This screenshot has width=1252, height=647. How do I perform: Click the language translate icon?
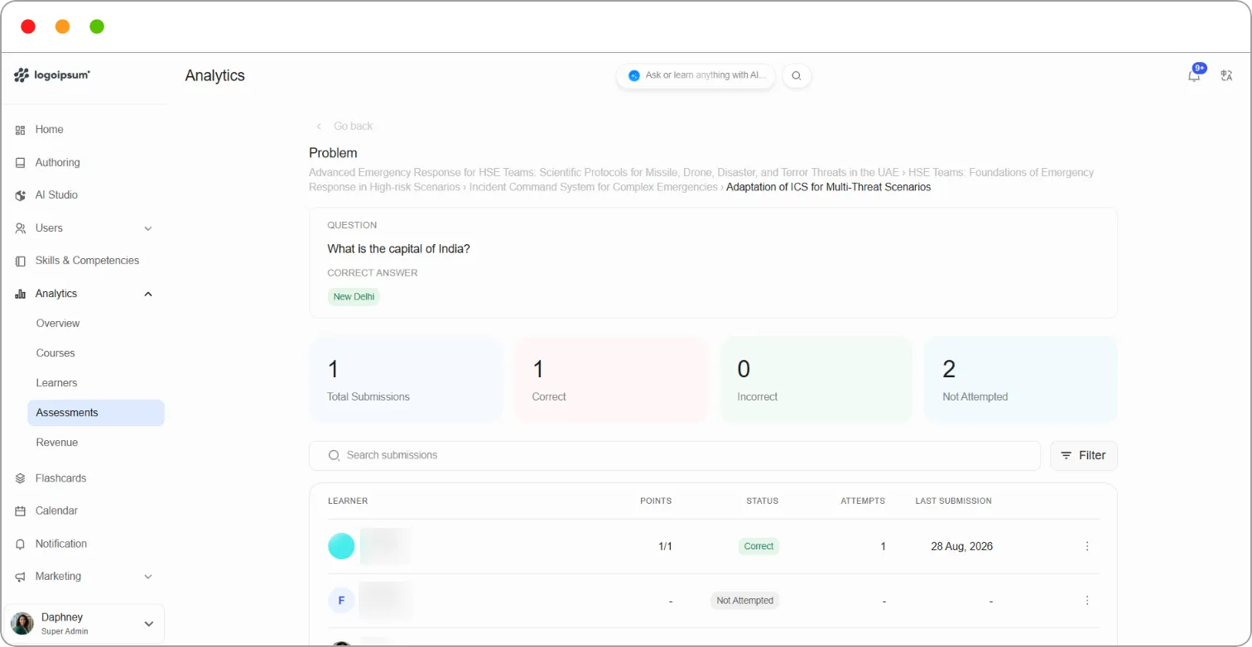pyautogui.click(x=1227, y=75)
